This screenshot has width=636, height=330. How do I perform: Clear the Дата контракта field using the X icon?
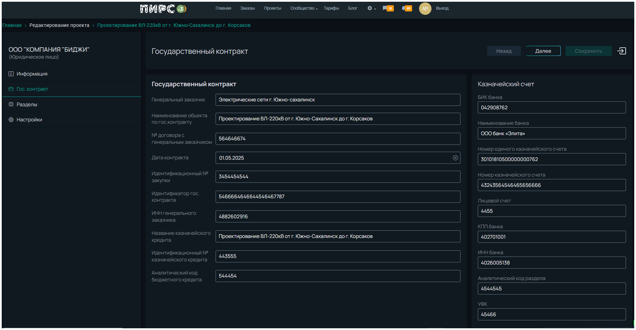click(x=455, y=158)
